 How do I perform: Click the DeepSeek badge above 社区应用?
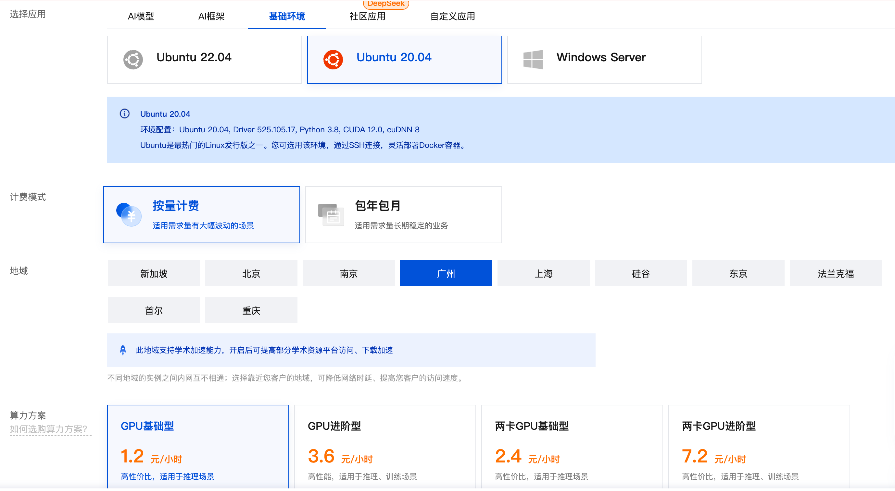(386, 4)
